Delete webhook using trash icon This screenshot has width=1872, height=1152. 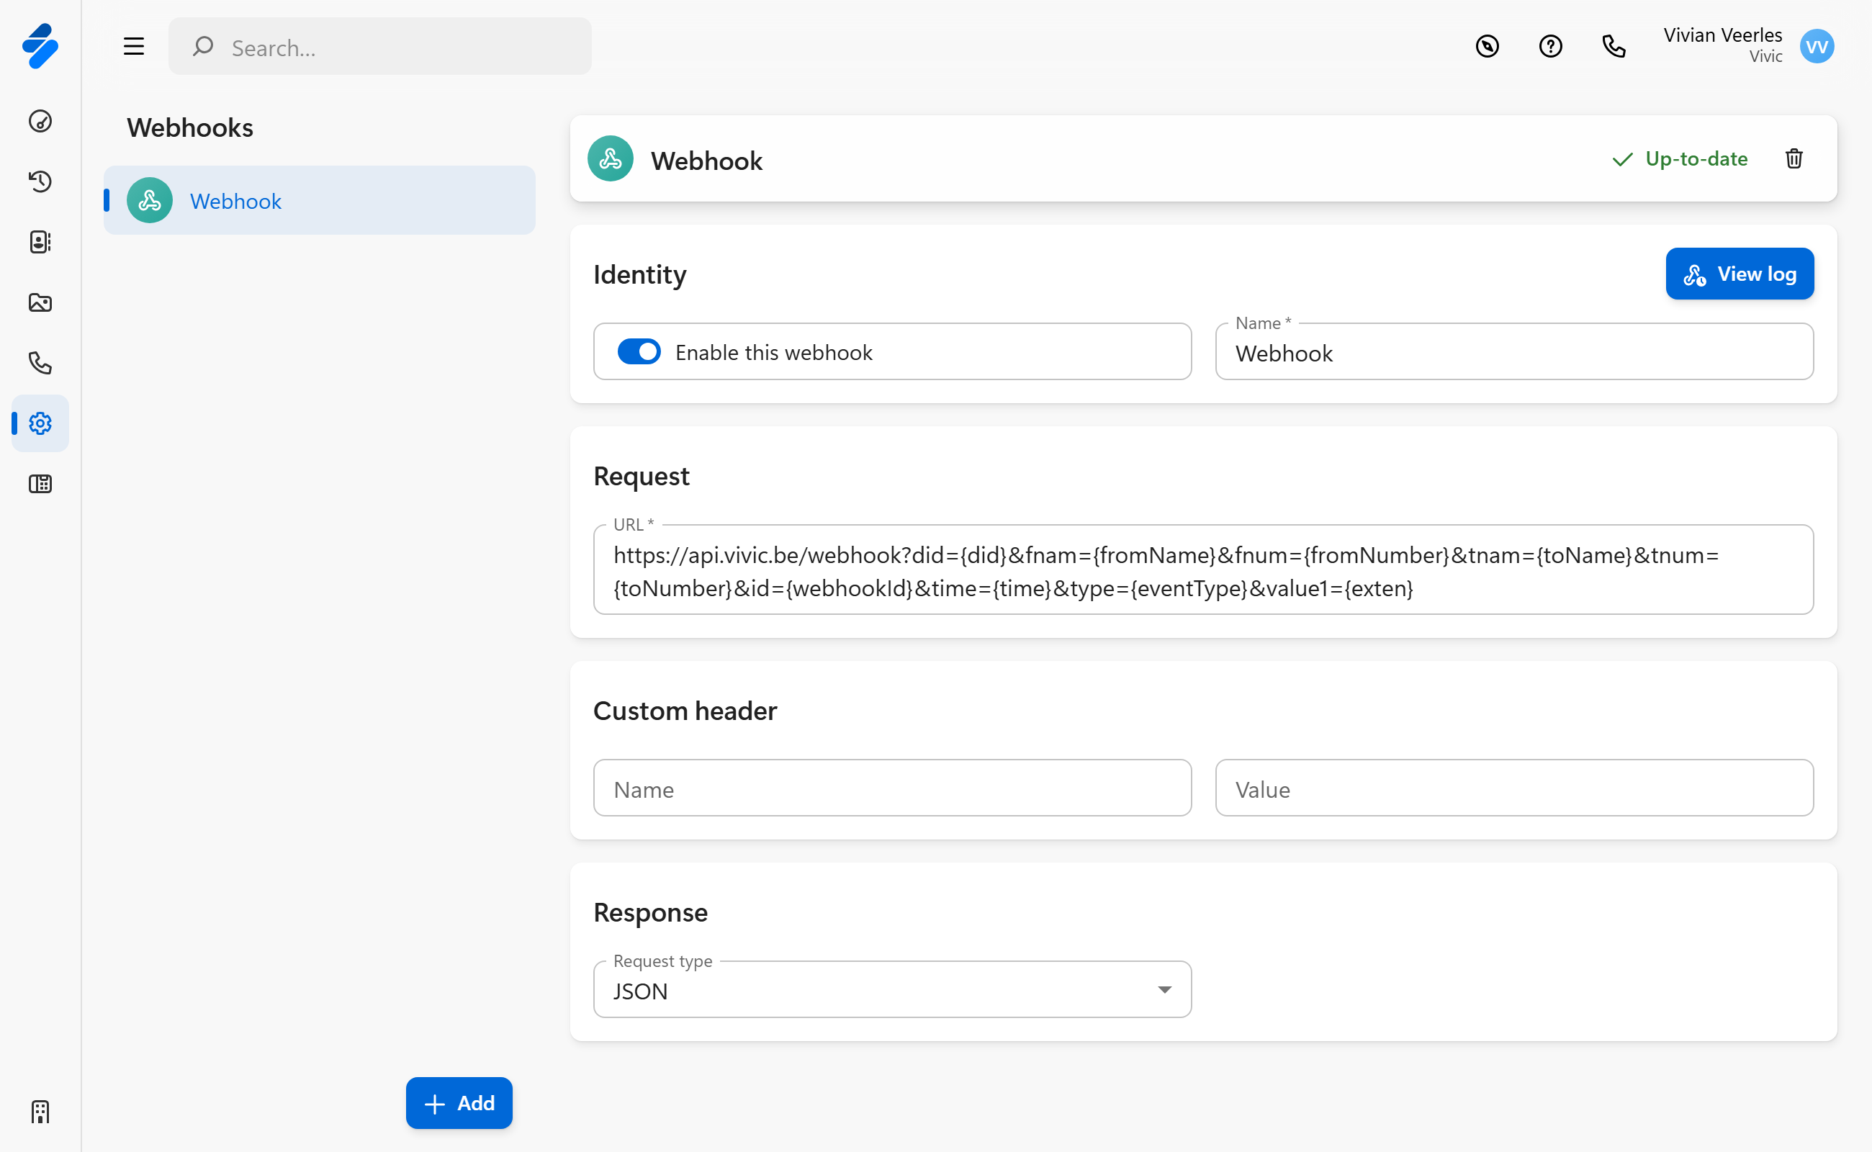click(x=1794, y=158)
